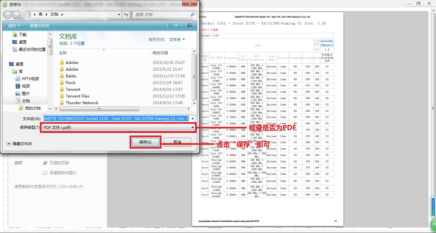Open the 保存类型 PDF 文件 combo box

pyautogui.click(x=119, y=127)
